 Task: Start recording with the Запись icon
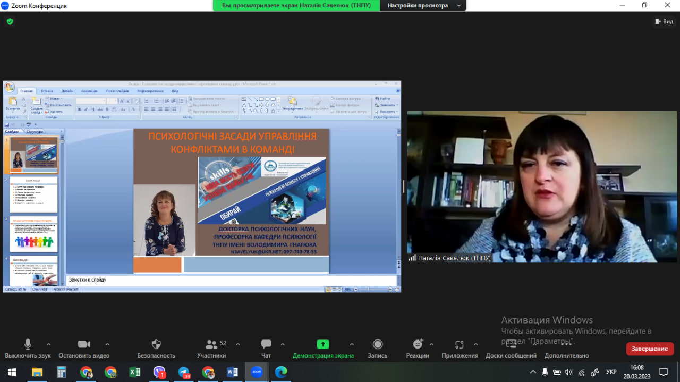pyautogui.click(x=378, y=344)
